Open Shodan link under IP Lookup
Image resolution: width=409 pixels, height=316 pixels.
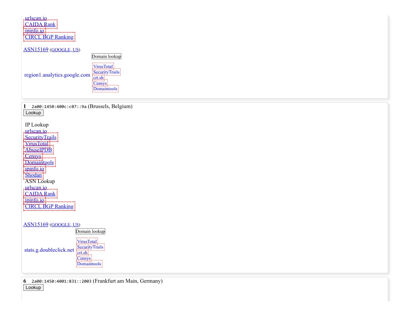coord(34,175)
